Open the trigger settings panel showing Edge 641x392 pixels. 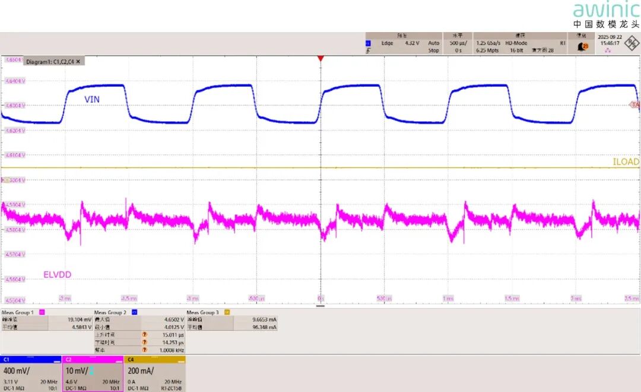pyautogui.click(x=404, y=43)
